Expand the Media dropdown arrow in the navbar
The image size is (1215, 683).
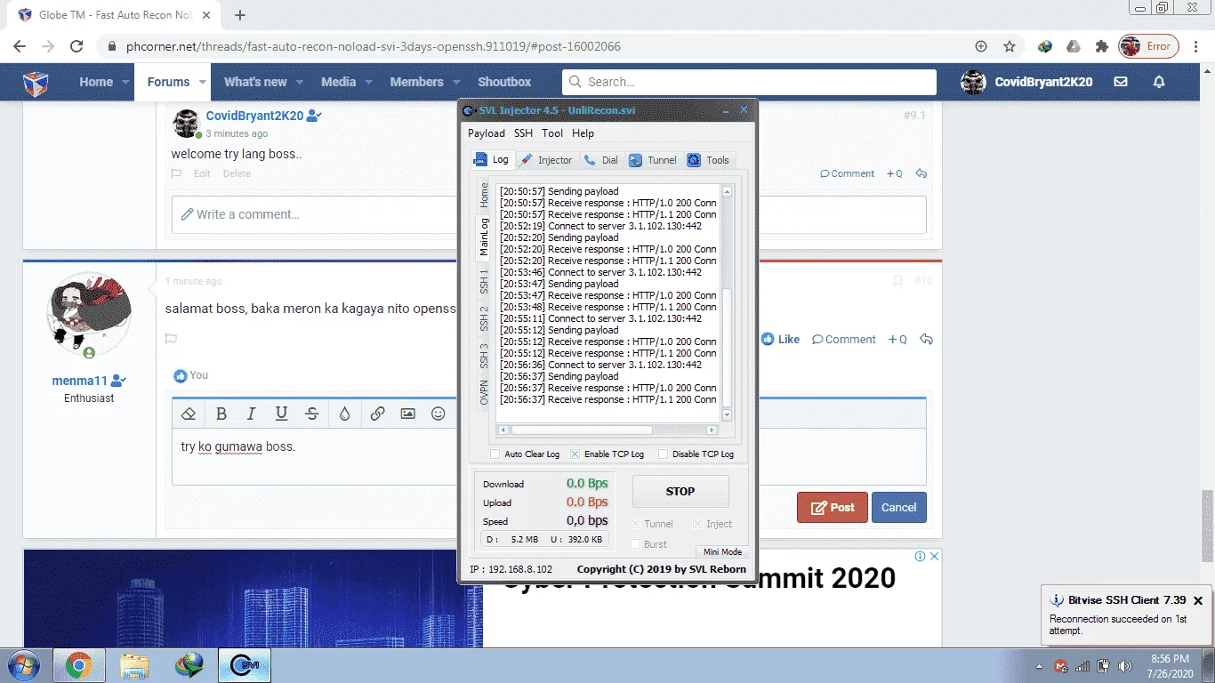pos(368,82)
